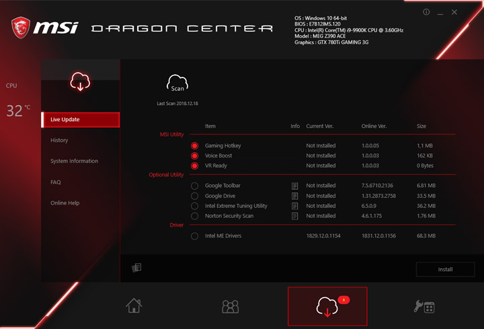Click the Driver section label
Image resolution: width=484 pixels, height=329 pixels.
click(177, 225)
